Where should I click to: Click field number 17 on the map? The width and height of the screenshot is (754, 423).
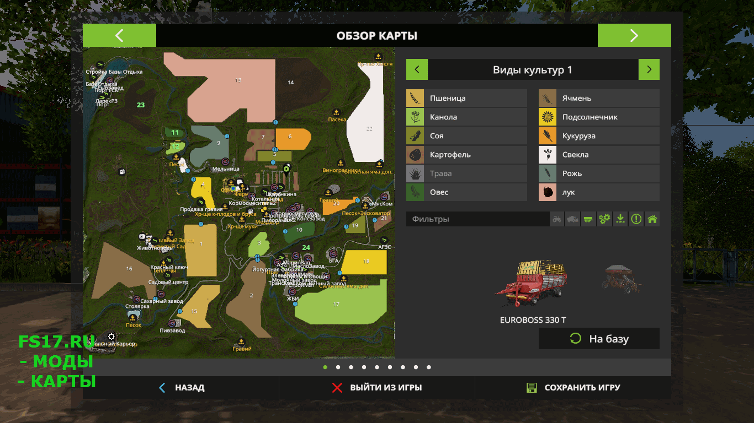coord(336,304)
